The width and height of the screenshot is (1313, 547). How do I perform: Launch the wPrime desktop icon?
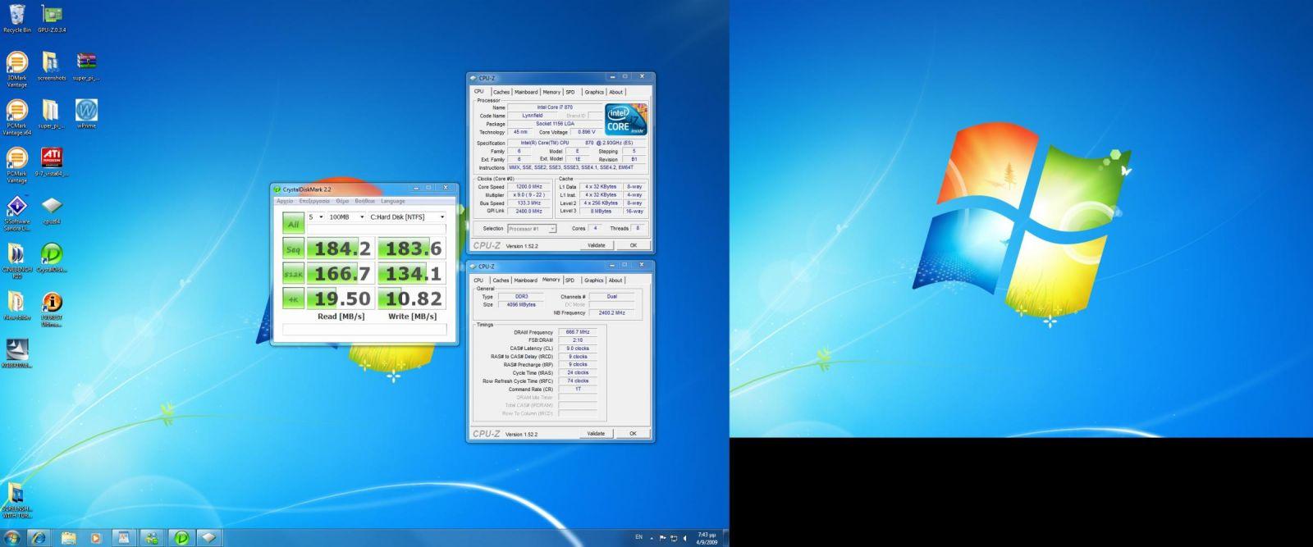pos(86,114)
